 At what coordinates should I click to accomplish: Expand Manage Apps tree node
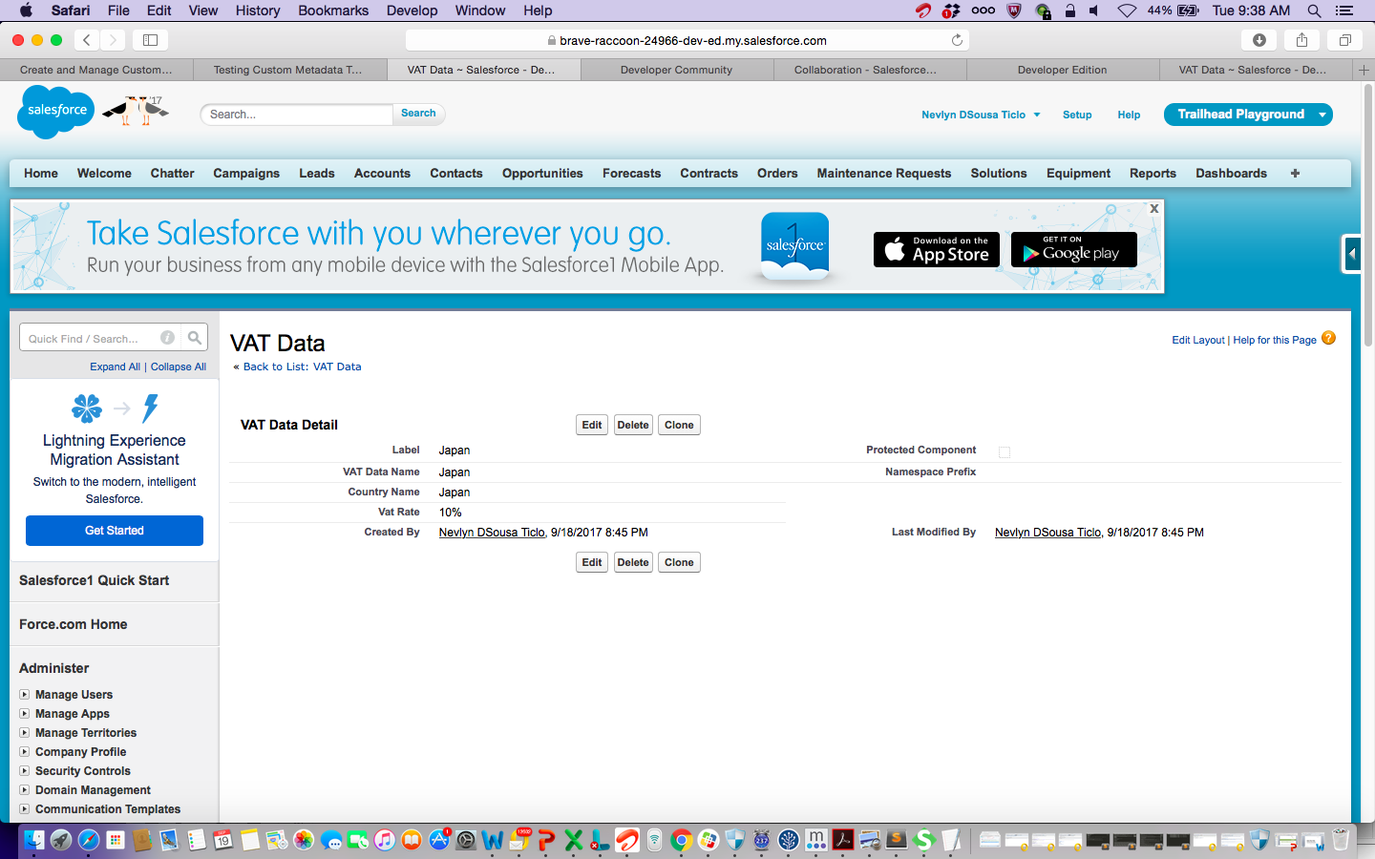tap(24, 713)
